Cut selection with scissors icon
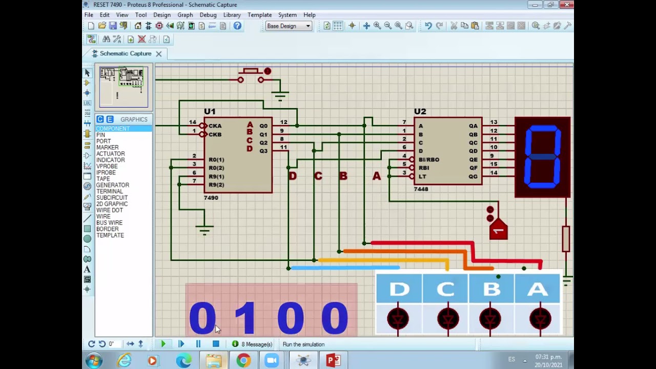This screenshot has width=656, height=369. click(x=454, y=26)
